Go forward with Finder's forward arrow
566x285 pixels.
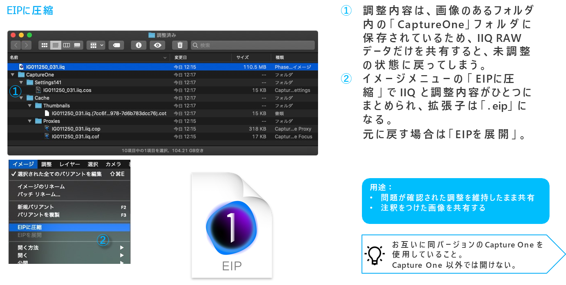point(26,45)
